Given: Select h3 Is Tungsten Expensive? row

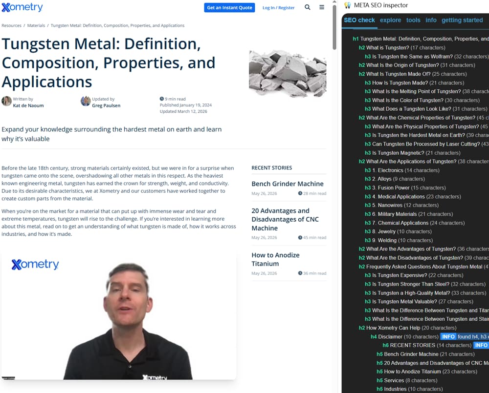Looking at the screenshot, I should pyautogui.click(x=414, y=275).
